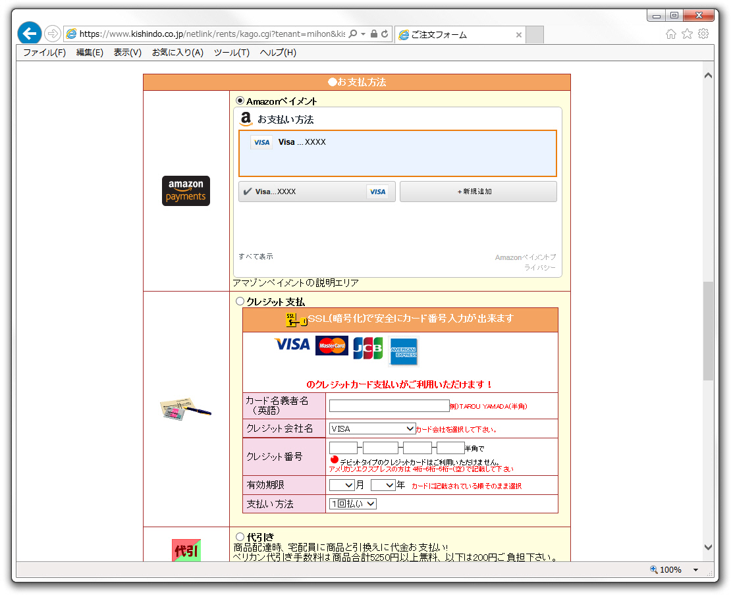Click the fourth クレジット番号 input box
The height and width of the screenshot is (595, 731).
coord(451,448)
